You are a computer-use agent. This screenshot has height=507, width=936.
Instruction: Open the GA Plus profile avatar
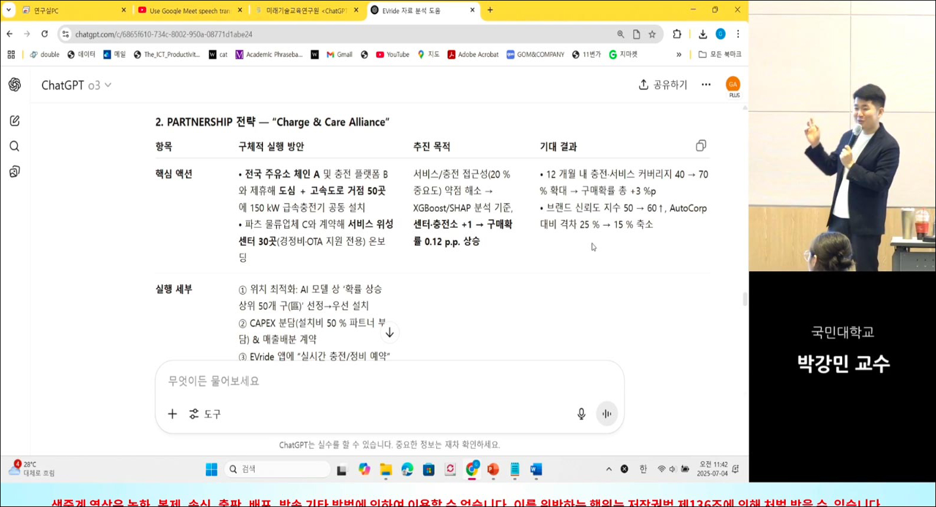(733, 85)
